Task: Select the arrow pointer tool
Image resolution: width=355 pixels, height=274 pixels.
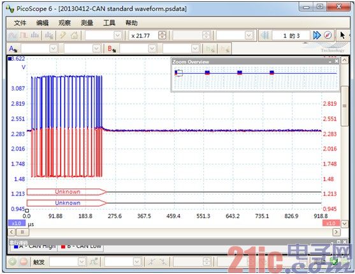Action: tap(342, 35)
